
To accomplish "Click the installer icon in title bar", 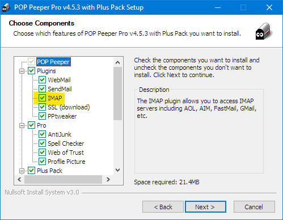I will click(6, 7).
